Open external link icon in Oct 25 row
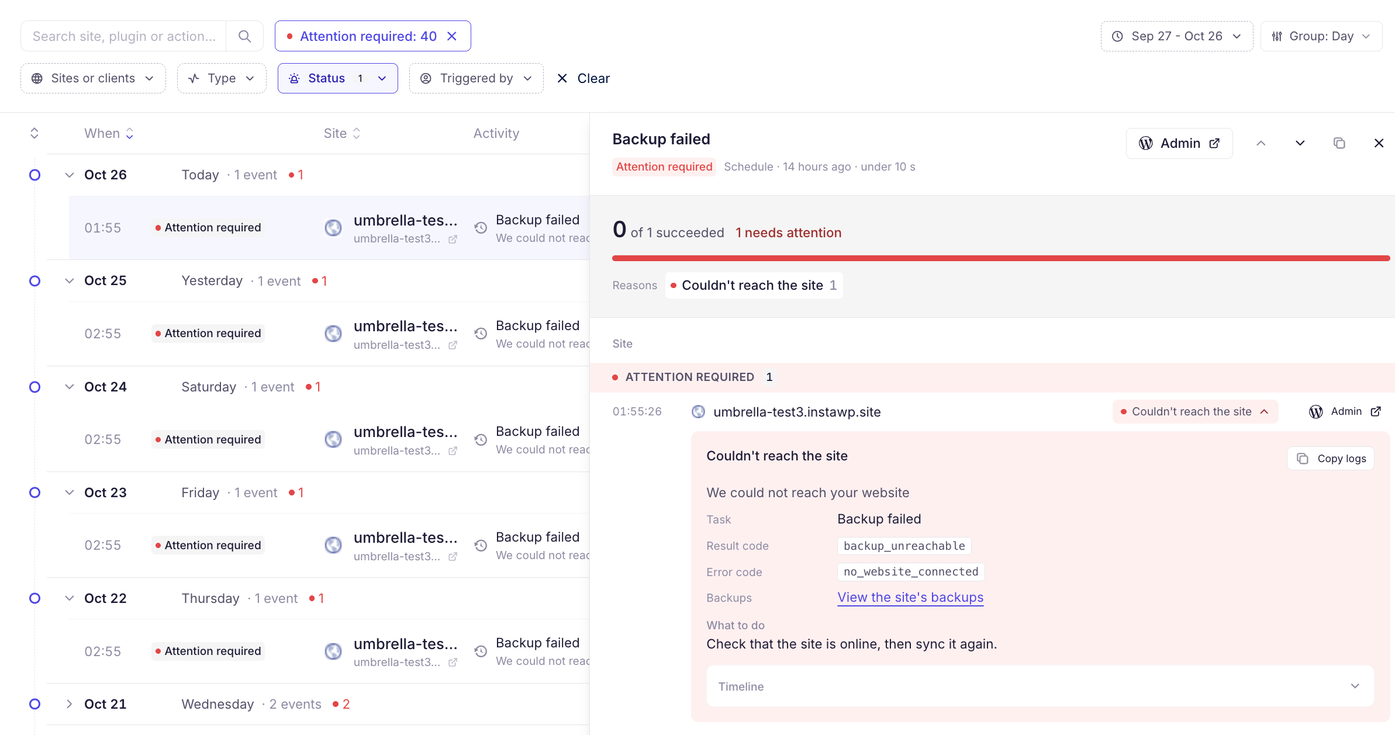Viewport: 1395px width, 735px height. tap(453, 345)
